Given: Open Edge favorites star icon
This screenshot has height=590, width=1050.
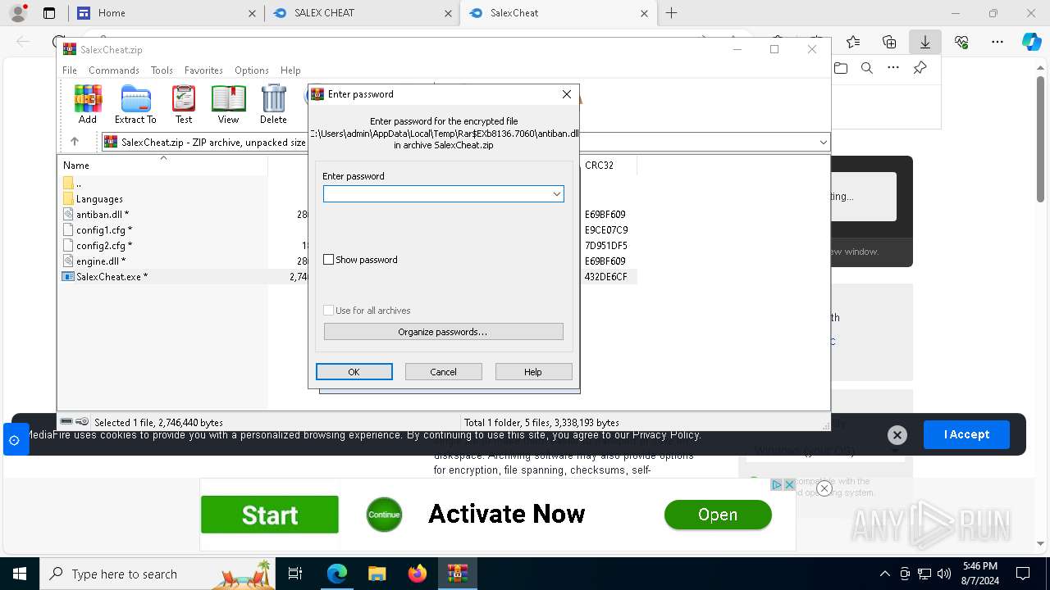Looking at the screenshot, I should [853, 42].
